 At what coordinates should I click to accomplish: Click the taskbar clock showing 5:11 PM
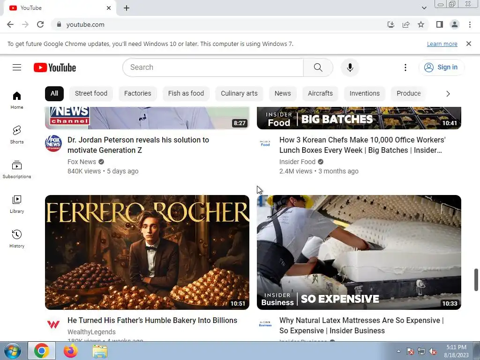pyautogui.click(x=456, y=351)
